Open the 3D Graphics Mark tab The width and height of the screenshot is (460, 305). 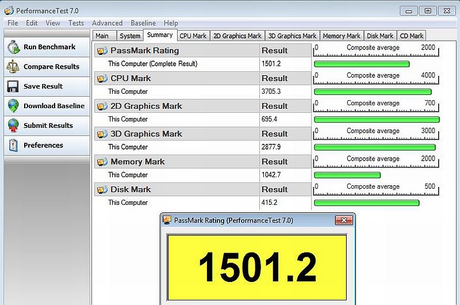293,36
